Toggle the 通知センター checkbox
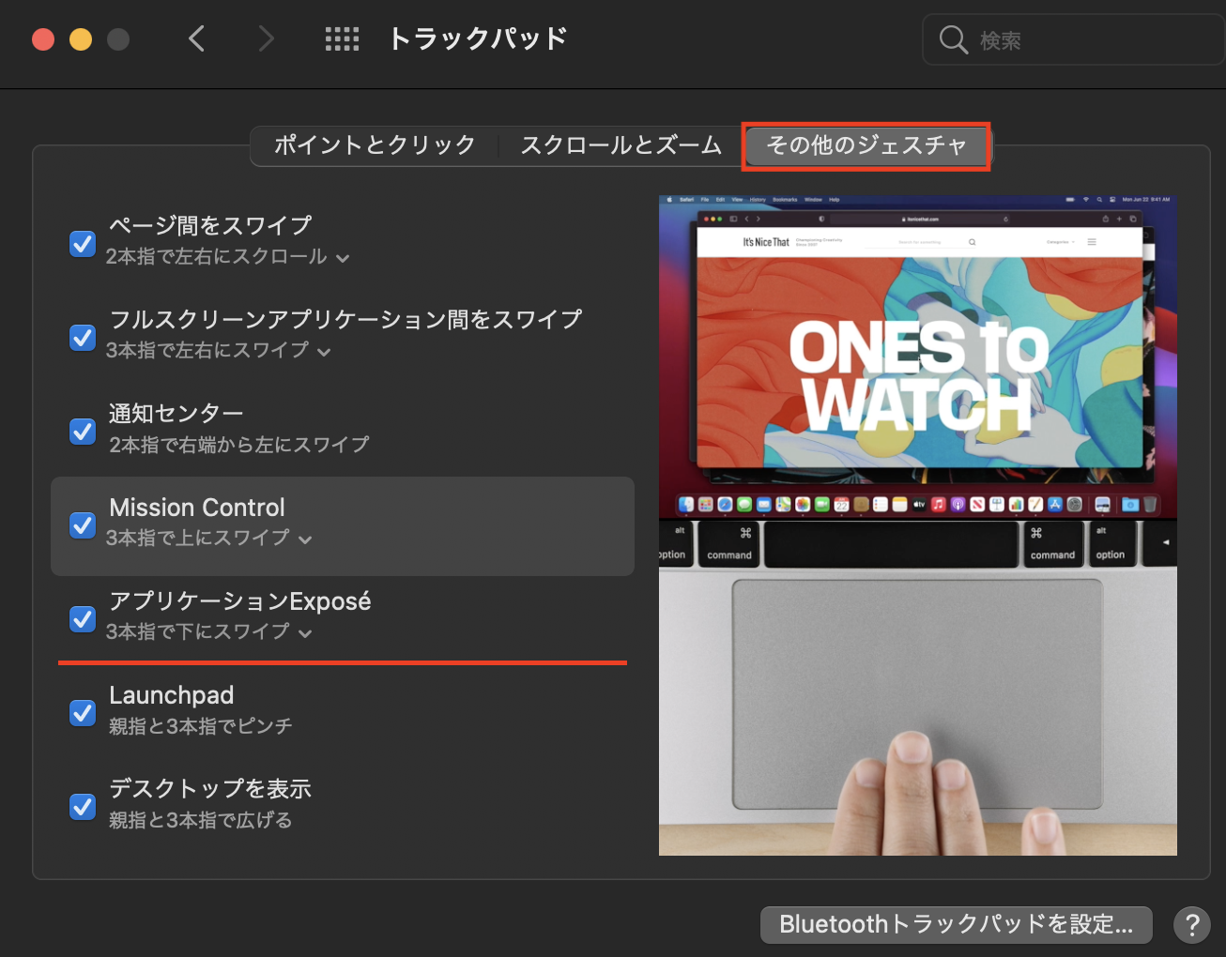 (83, 432)
